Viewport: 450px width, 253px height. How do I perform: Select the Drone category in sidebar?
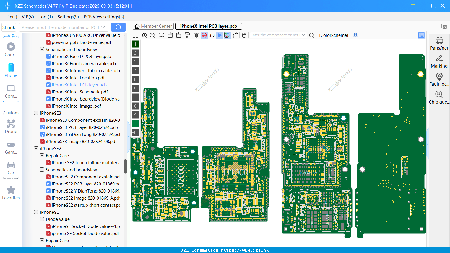point(11,126)
